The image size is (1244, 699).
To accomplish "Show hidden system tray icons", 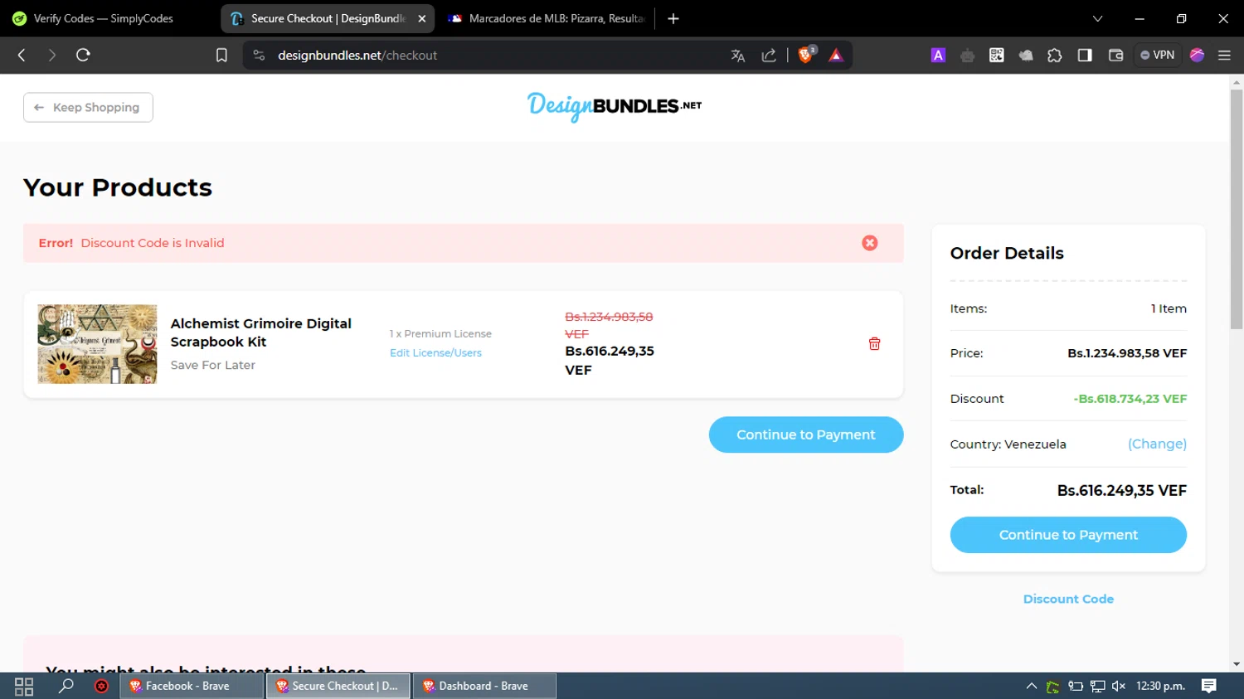I will (x=1032, y=686).
